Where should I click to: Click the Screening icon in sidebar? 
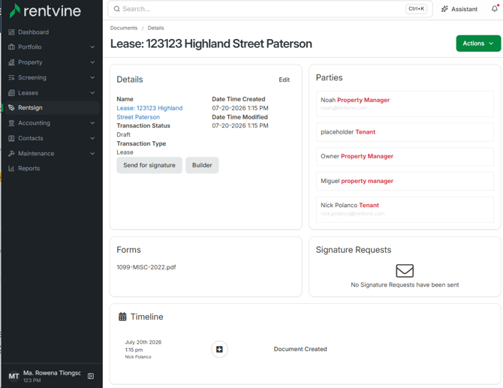click(x=11, y=77)
